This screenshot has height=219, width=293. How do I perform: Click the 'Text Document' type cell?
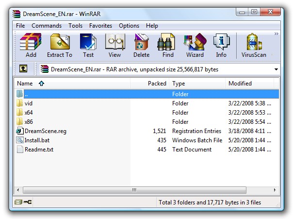click(x=192, y=150)
